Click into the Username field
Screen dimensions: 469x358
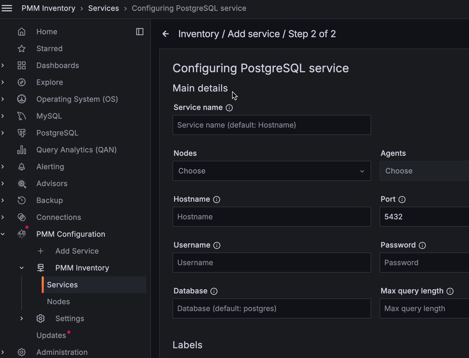click(x=272, y=263)
